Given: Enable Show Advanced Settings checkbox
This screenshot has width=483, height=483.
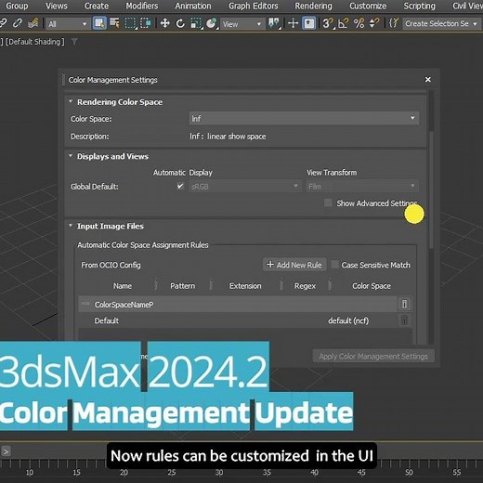Looking at the screenshot, I should [x=328, y=202].
